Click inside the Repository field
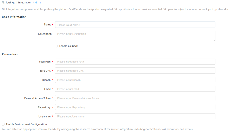This screenshot has width=228, height=140. [x=135, y=107]
